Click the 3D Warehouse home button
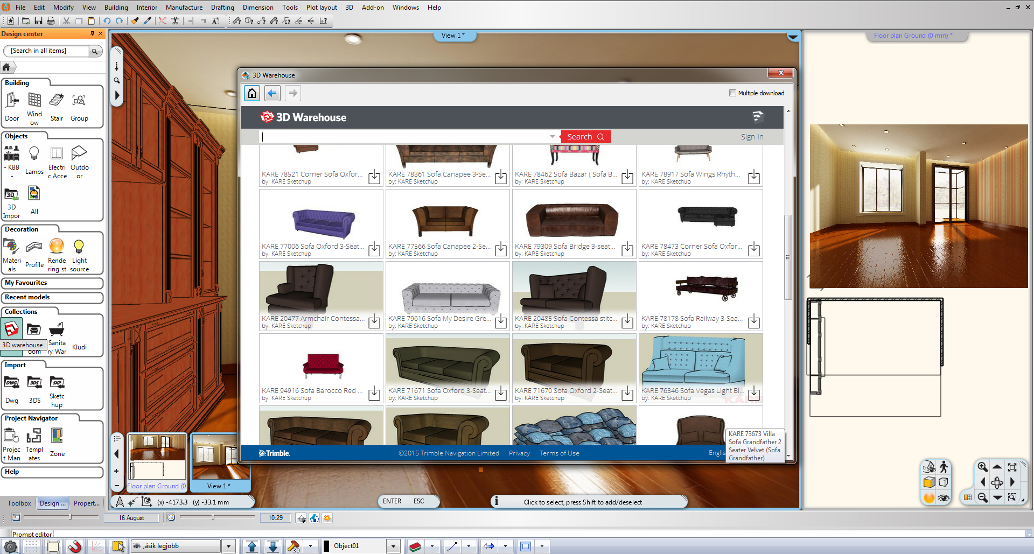 (252, 93)
